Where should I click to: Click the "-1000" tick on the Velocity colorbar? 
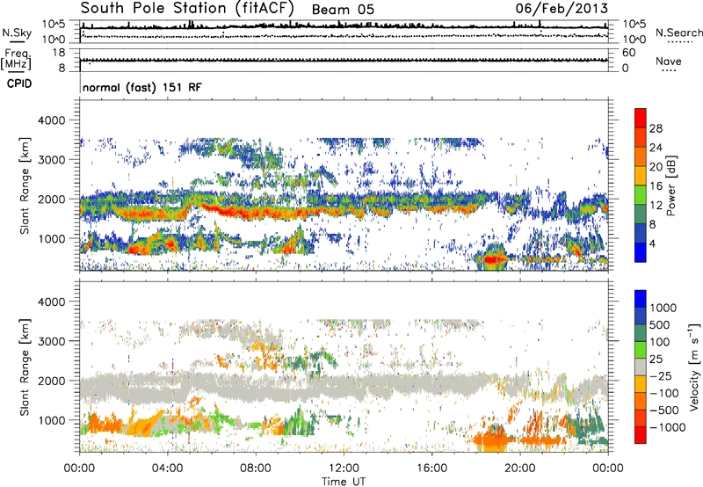[x=668, y=427]
